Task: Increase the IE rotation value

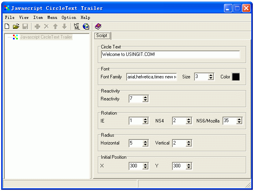Action: pos(145,119)
